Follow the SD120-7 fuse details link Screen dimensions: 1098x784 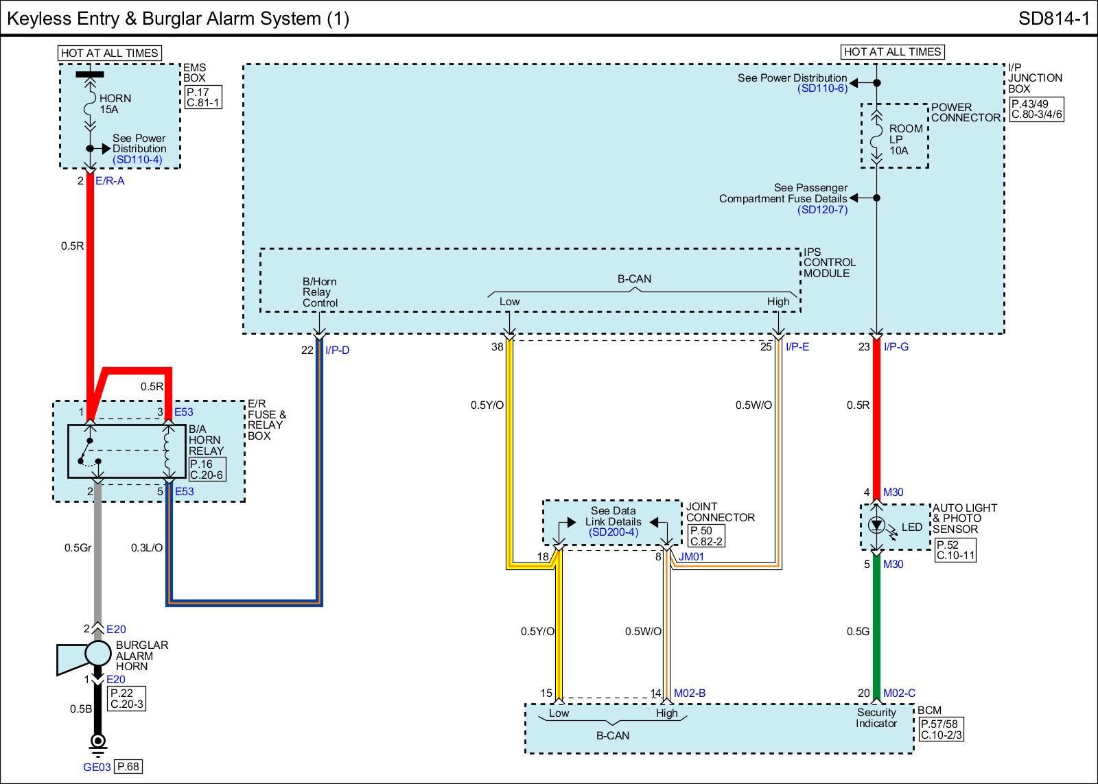822,209
